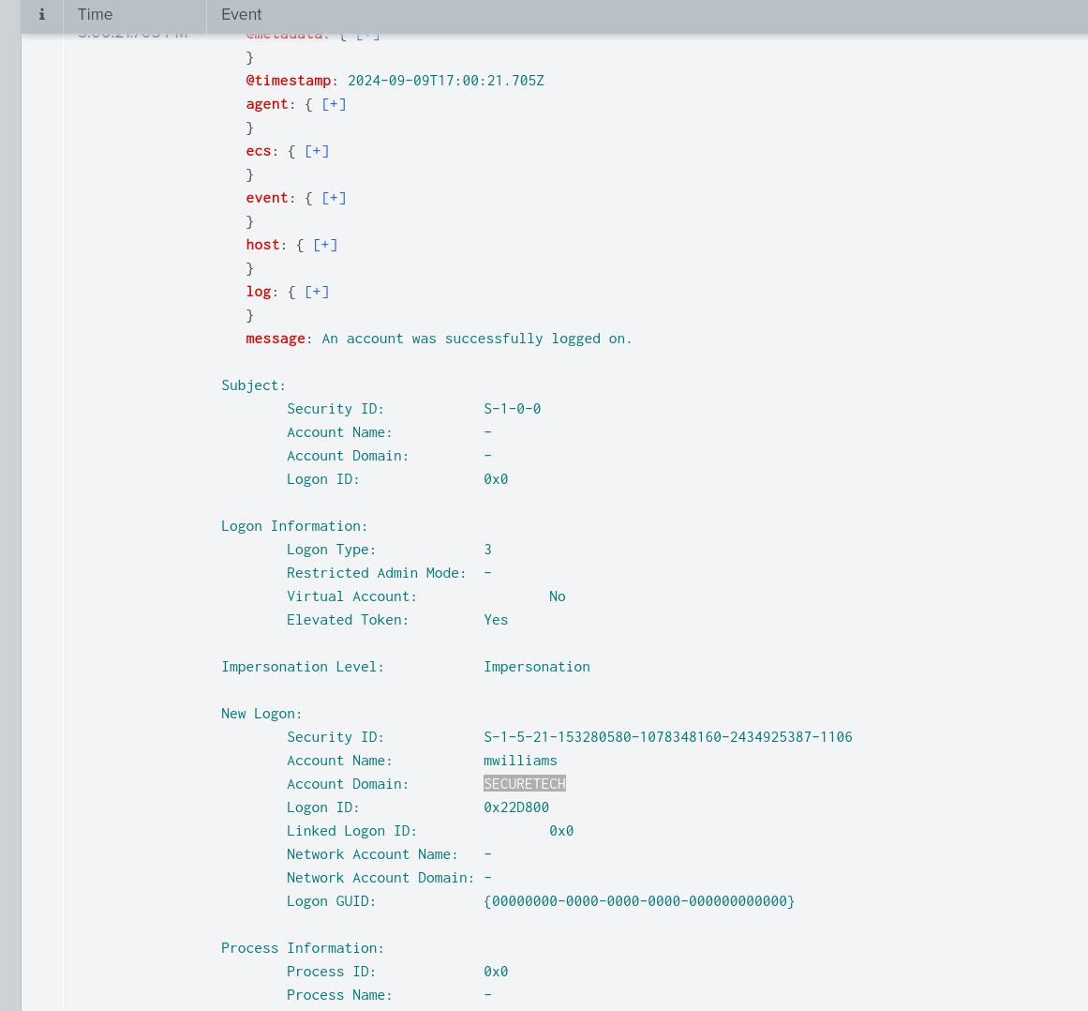Screen dimensions: 1088x1011
Task: Click the Subject Security ID S-1-0-0
Action: 512,409
